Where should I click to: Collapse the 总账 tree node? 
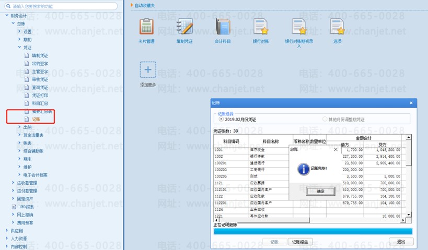13,23
